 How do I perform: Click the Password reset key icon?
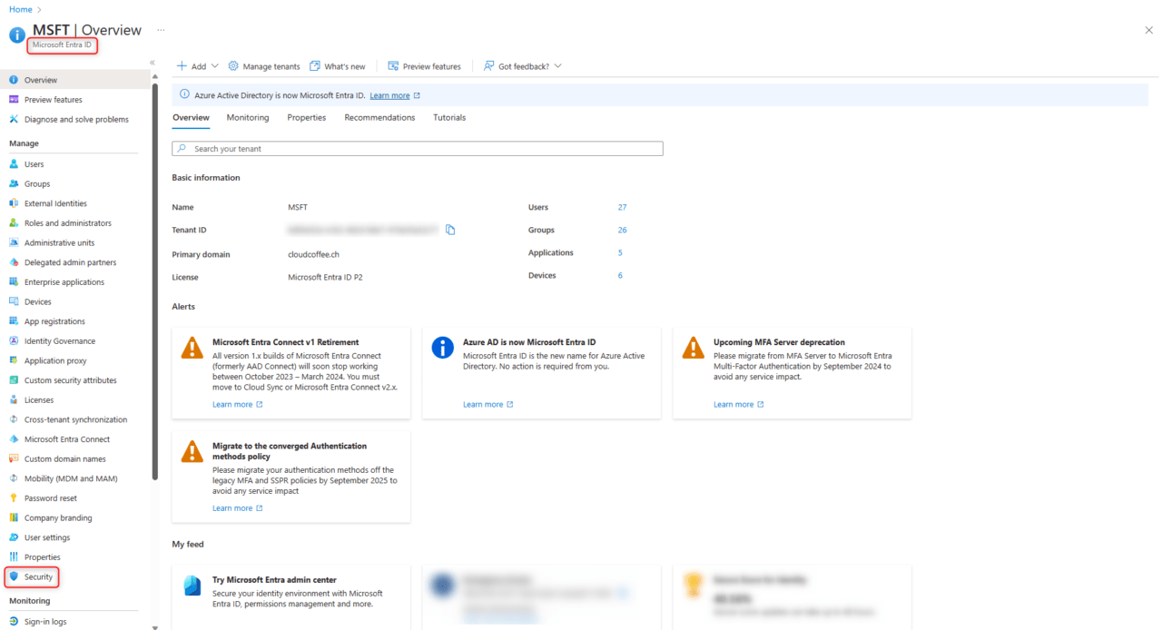point(15,498)
